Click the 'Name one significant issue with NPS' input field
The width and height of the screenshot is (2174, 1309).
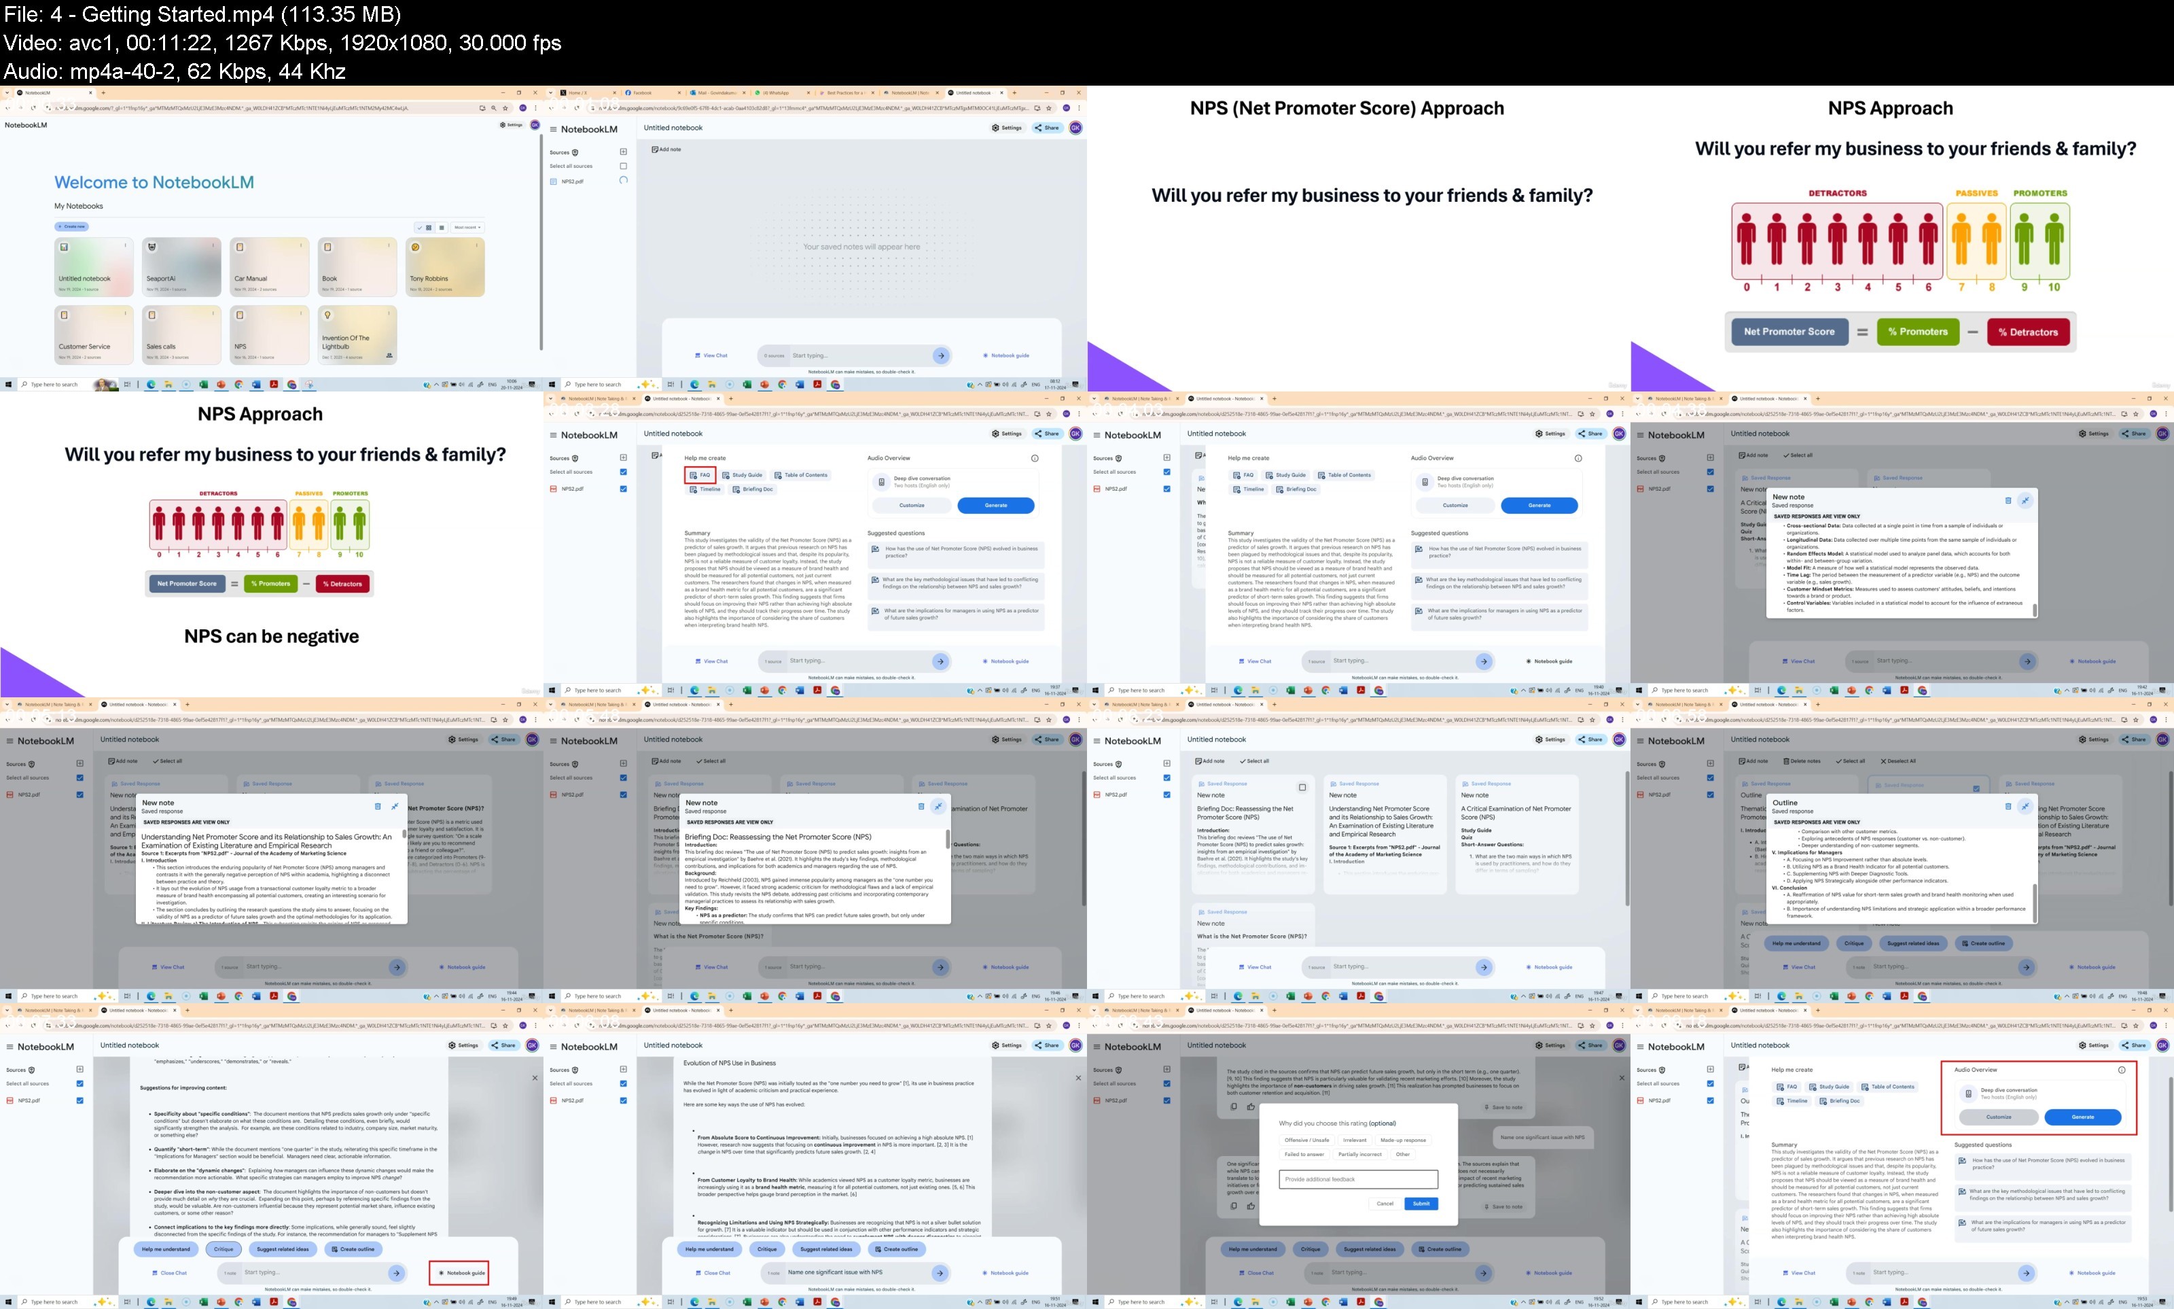click(x=855, y=1273)
